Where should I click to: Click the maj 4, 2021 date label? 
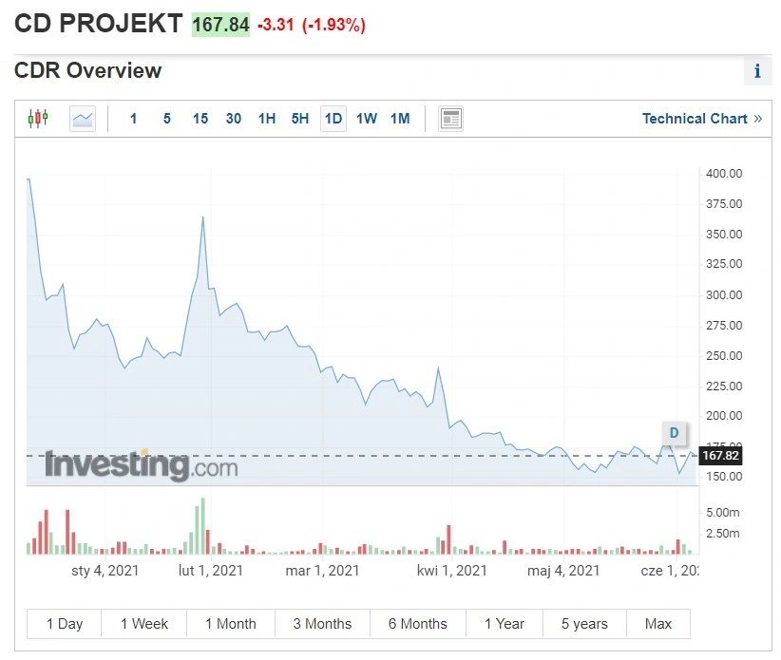click(563, 571)
